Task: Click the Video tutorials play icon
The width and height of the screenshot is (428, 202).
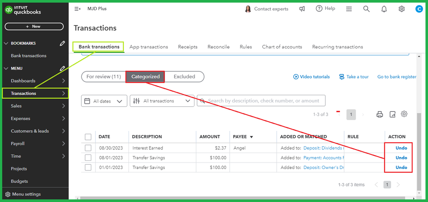Action: click(296, 77)
